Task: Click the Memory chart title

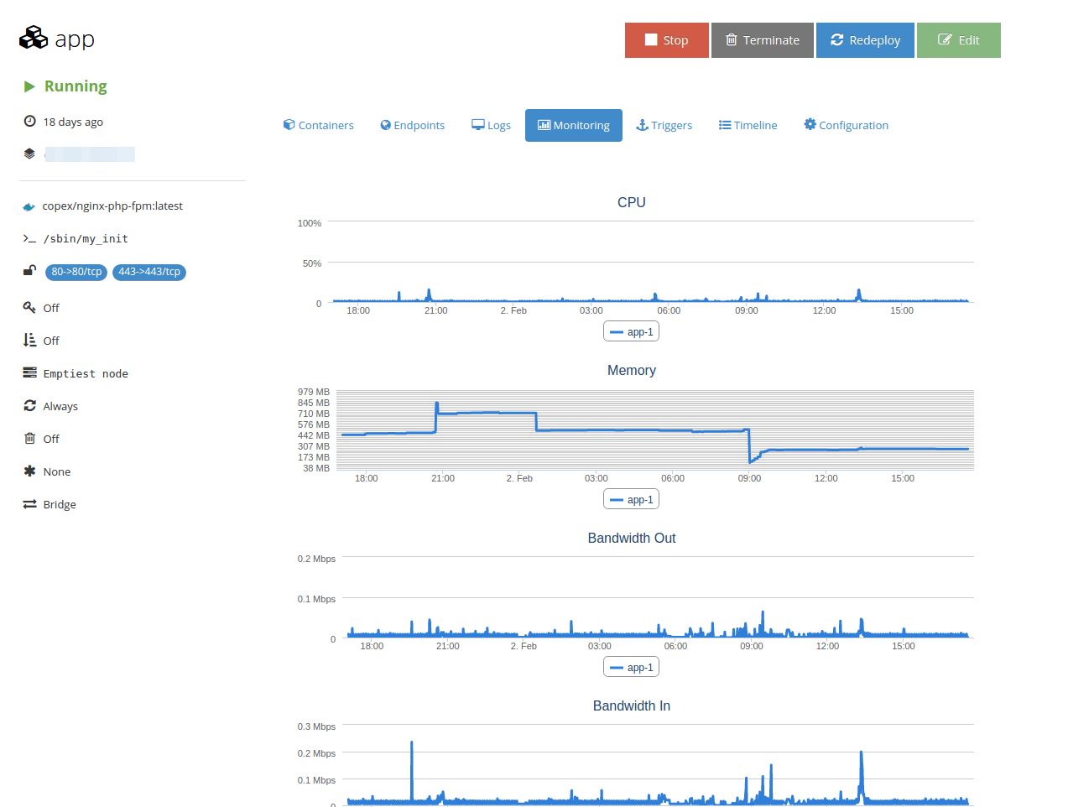Action: point(632,370)
